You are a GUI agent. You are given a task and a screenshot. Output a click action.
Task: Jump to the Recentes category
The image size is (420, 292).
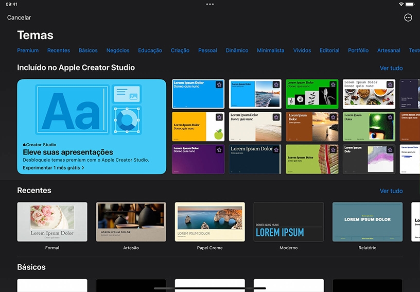pyautogui.click(x=59, y=50)
